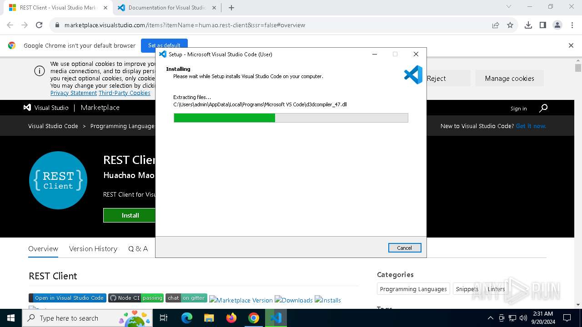This screenshot has height=327, width=582.
Task: Click the taskbar clock showing 2:31 AM
Action: tap(543, 318)
